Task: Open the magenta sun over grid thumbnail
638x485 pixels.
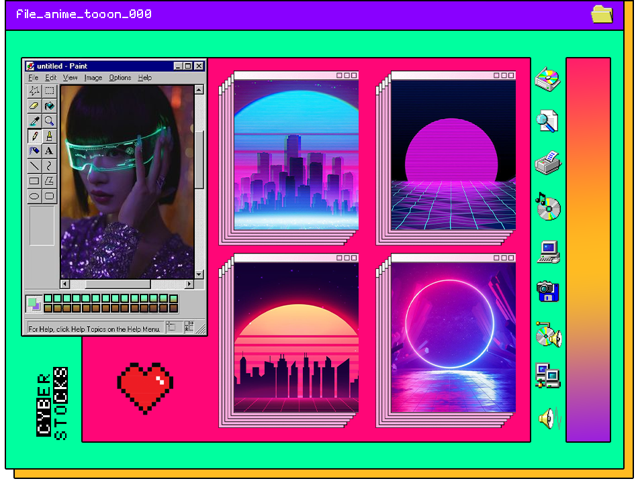Action: [x=453, y=155]
